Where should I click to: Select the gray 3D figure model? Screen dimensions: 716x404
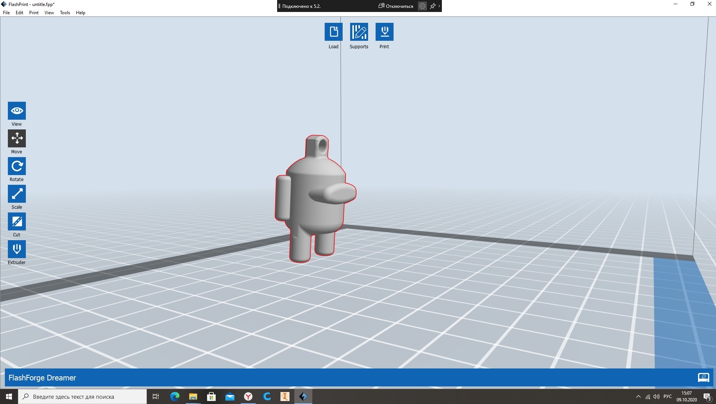click(315, 198)
